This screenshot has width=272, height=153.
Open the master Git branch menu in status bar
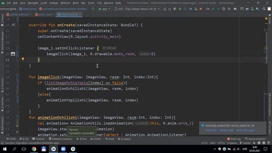coord(245,143)
